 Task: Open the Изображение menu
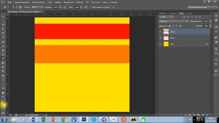click(38, 2)
